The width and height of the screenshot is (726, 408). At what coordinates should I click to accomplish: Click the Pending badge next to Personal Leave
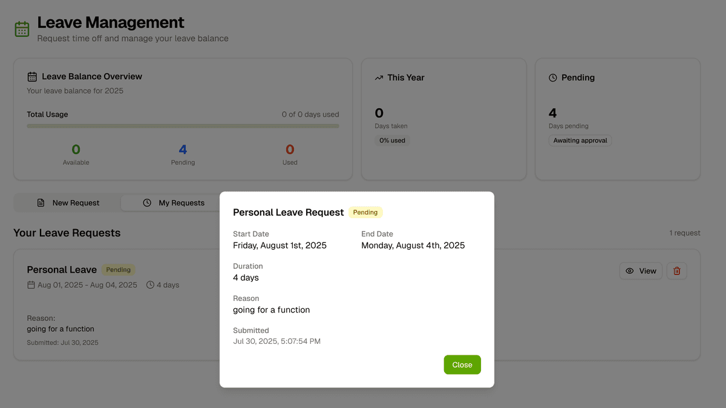click(x=119, y=270)
